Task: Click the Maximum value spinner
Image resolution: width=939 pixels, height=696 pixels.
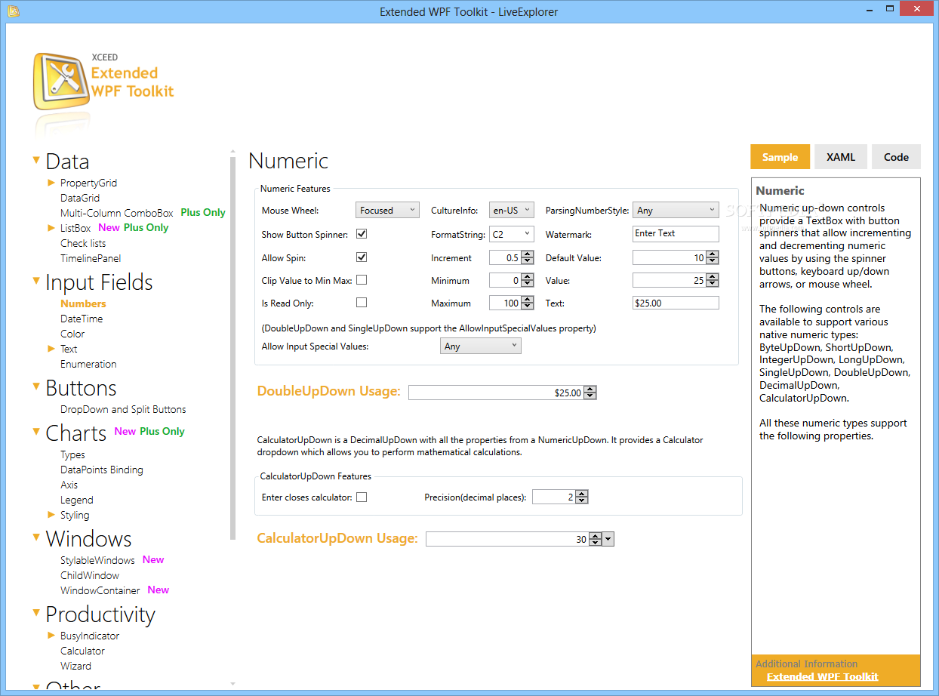Action: (527, 303)
